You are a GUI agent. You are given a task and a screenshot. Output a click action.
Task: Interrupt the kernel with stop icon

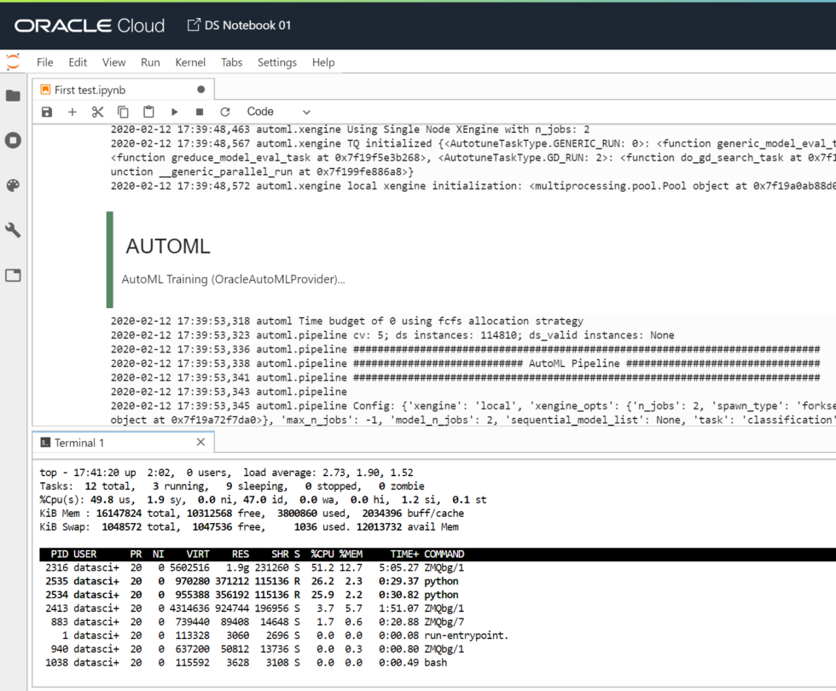coord(199,111)
